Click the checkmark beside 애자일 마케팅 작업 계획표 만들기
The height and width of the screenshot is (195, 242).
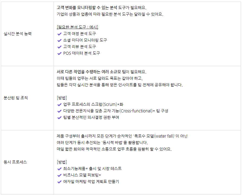[x=59, y=182]
